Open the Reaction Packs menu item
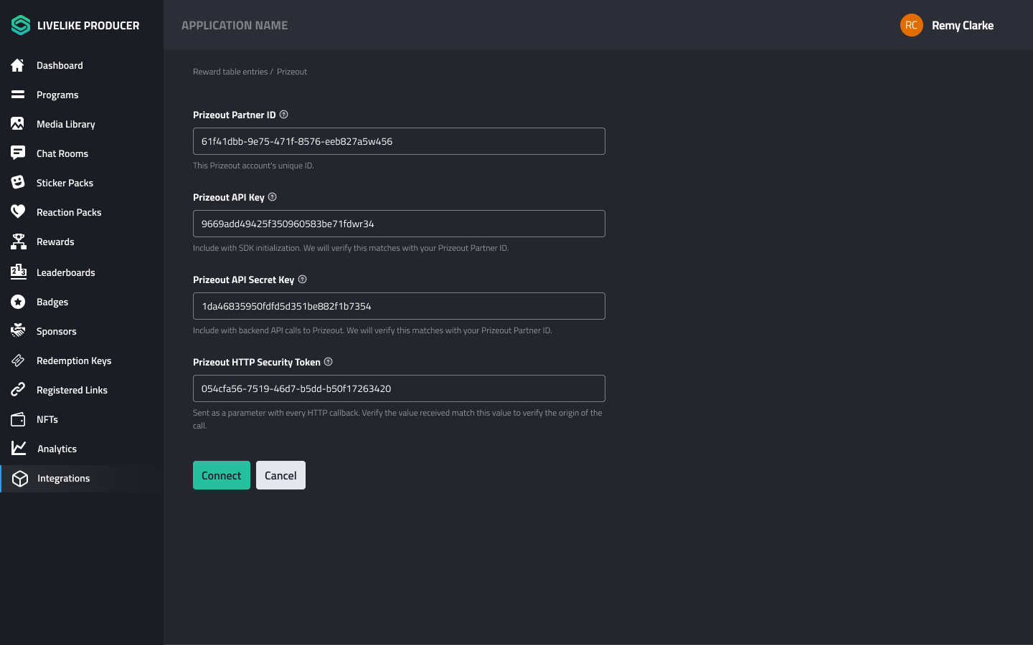1033x645 pixels. coord(70,212)
